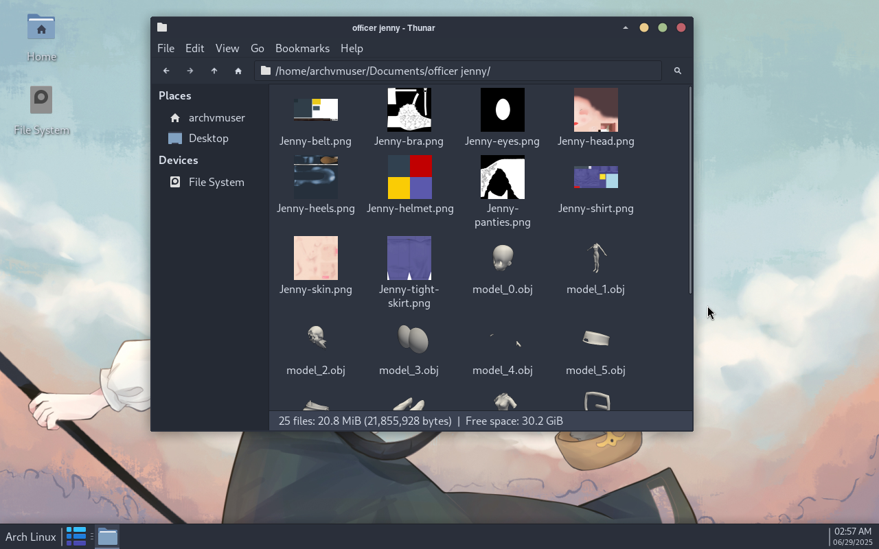
Task: Click Home folder icon on desktop
Action: 41,27
